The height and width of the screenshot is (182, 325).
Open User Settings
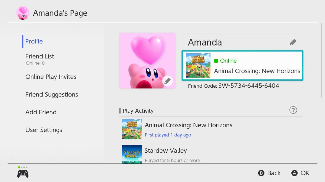point(44,130)
